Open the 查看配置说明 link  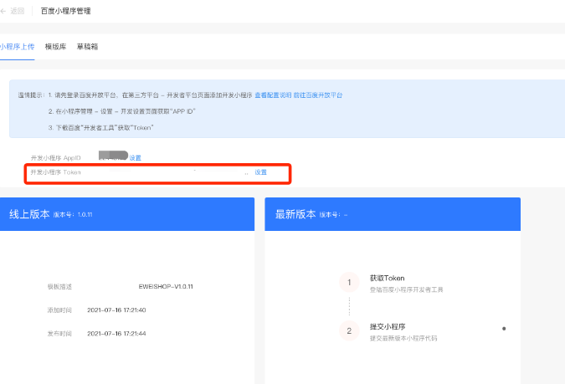[x=273, y=95]
